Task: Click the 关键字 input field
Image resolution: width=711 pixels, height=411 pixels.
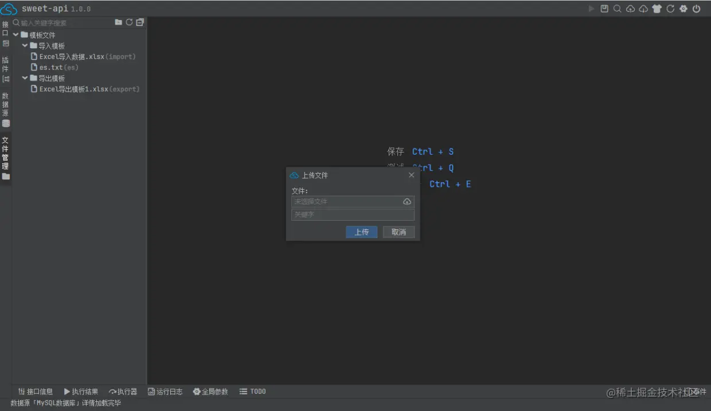Action: pyautogui.click(x=353, y=214)
